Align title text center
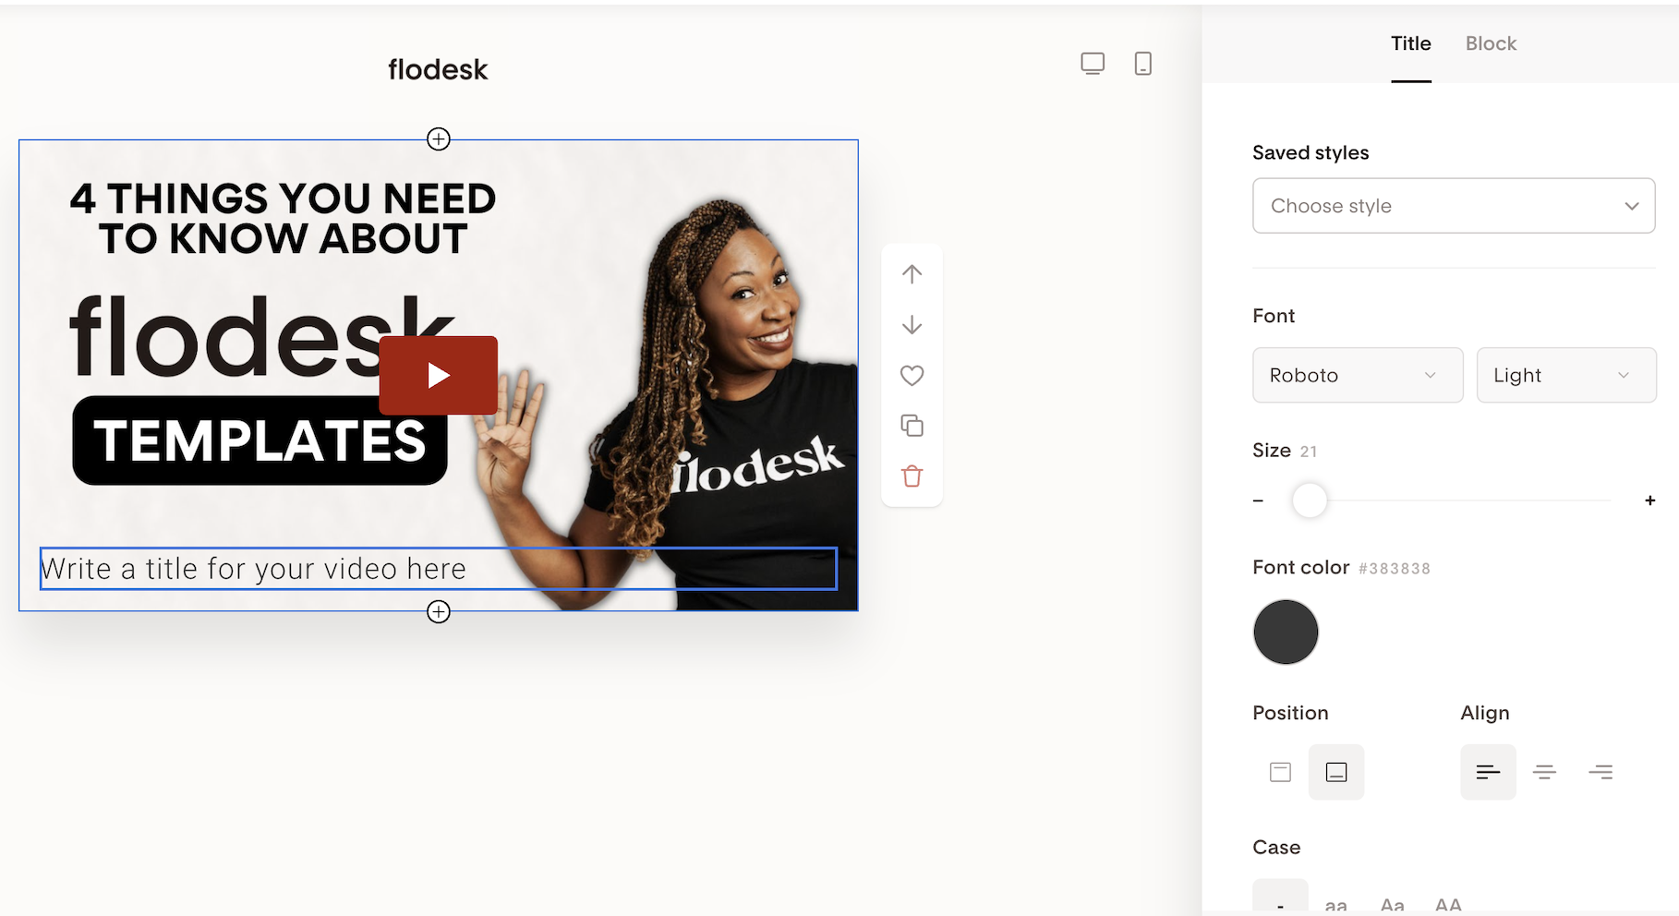 click(1544, 772)
